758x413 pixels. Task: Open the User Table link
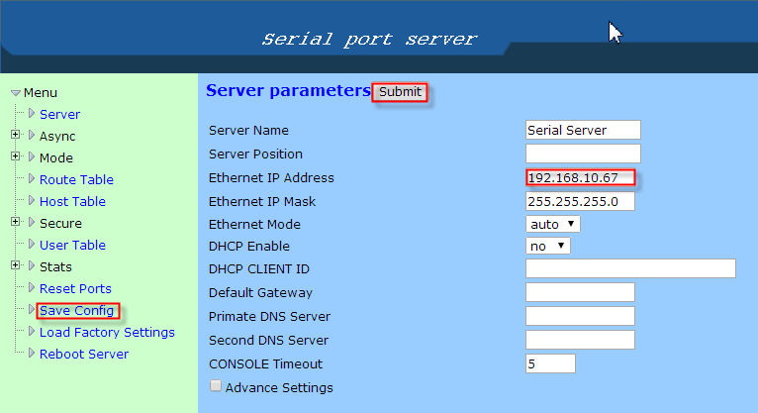[x=72, y=245]
